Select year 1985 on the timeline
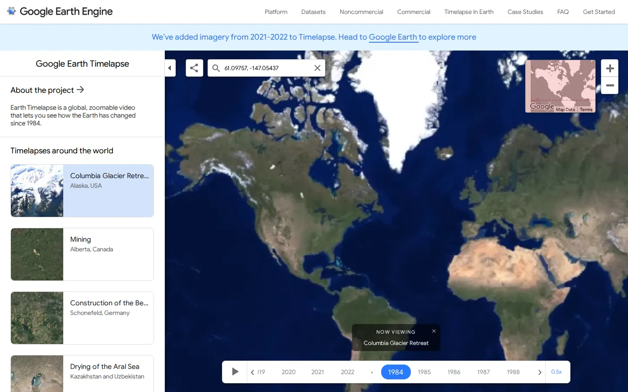This screenshot has width=628, height=392. [x=424, y=372]
